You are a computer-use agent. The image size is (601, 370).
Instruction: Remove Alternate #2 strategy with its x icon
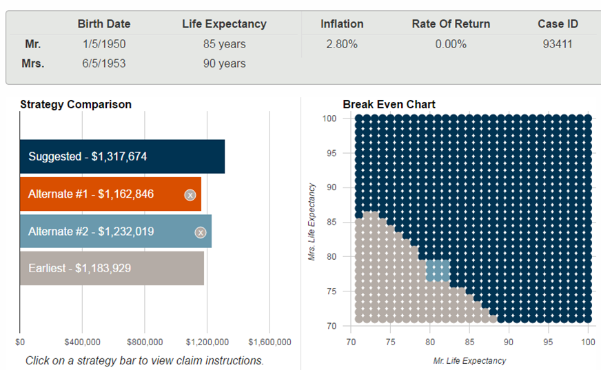pos(201,232)
